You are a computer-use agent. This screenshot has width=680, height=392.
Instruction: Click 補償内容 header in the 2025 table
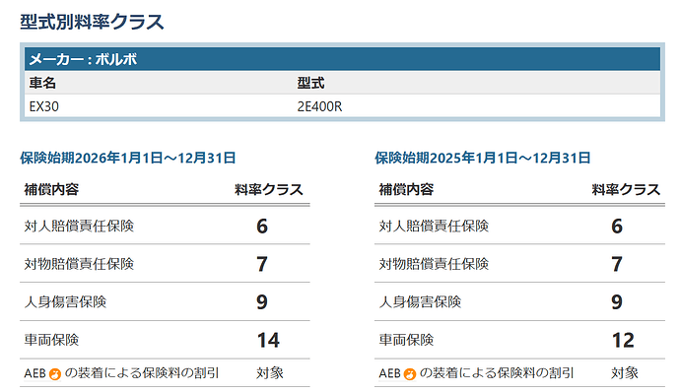(406, 189)
